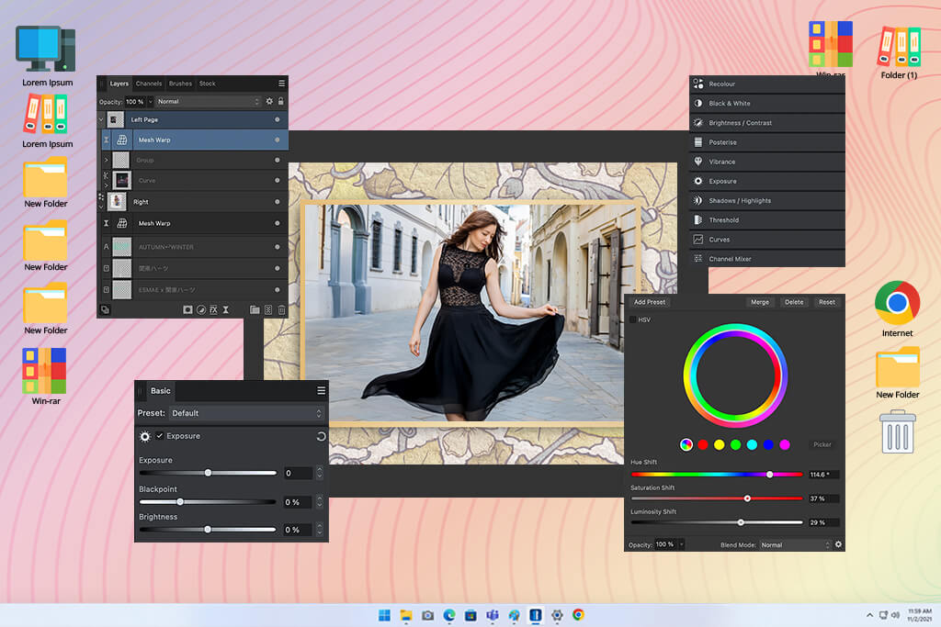Select the Vibrance adjustment
The image size is (941, 627).
pos(767,162)
